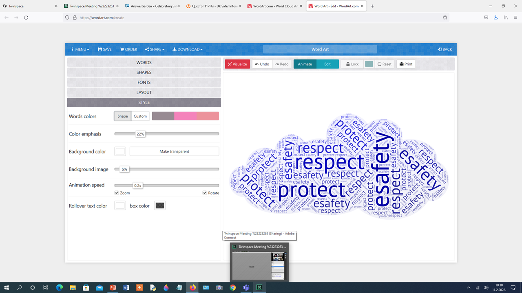Open Chrome from taskbar
522x293 pixels.
[x=232, y=287]
